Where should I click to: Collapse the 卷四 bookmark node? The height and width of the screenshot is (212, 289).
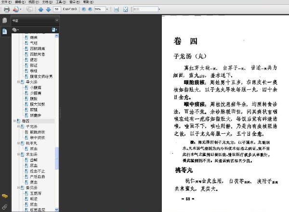click(14, 121)
